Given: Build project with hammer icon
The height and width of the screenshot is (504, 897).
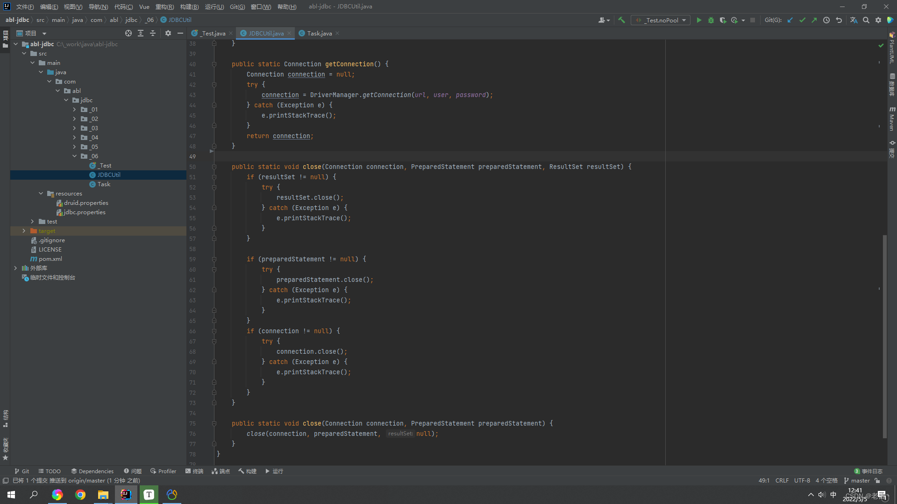Looking at the screenshot, I should pos(621,20).
